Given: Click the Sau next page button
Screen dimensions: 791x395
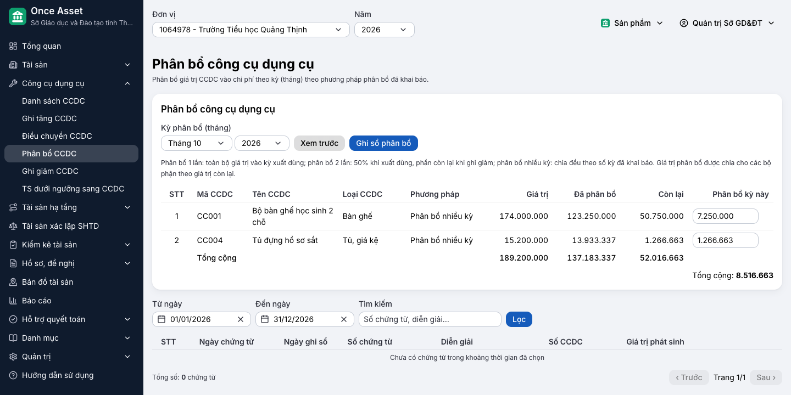Looking at the screenshot, I should click(x=766, y=377).
